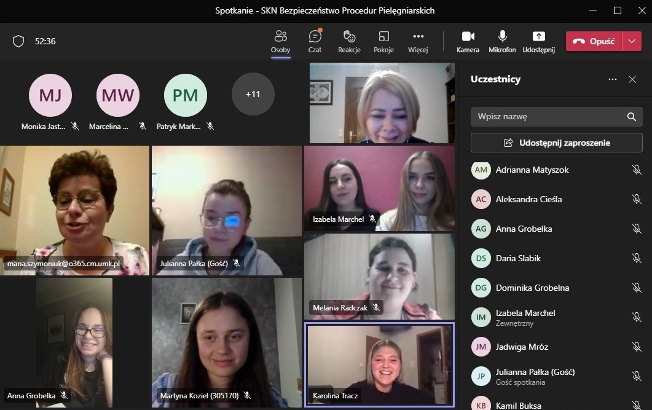Expand the arrow next to Opuść
The image size is (652, 410).
(632, 41)
